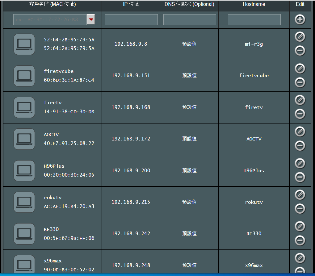The width and height of the screenshot is (315, 276).
Task: Click the DNS server input field
Action: (x=189, y=20)
